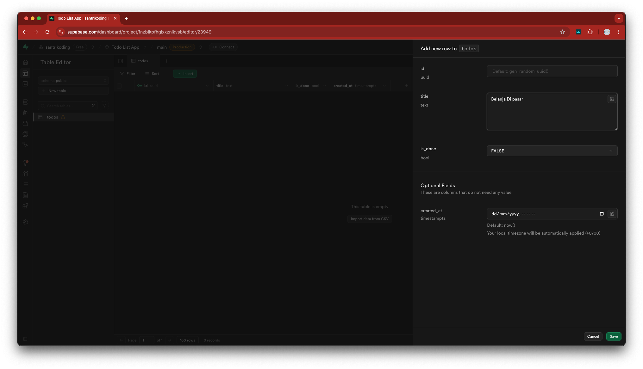The width and height of the screenshot is (643, 369).
Task: Click the New table button
Action: tap(73, 91)
